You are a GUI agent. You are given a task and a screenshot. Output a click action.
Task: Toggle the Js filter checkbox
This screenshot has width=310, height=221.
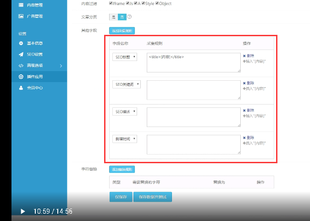[x=128, y=3]
